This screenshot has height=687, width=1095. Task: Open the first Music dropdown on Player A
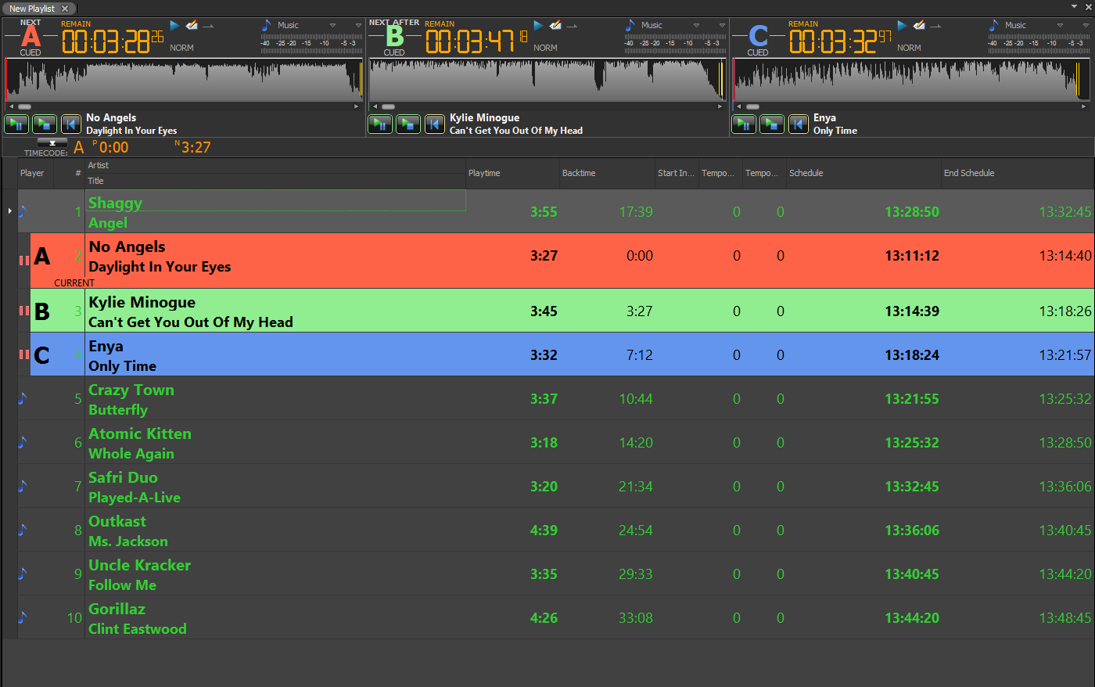coord(333,25)
